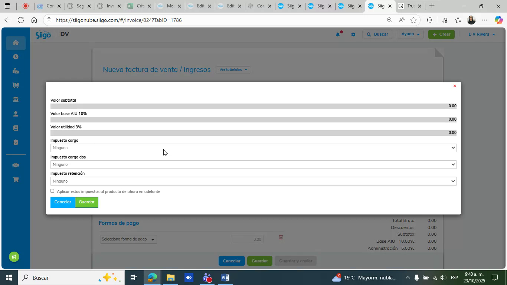Open Word from taskbar
The image size is (507, 285).
(x=225, y=278)
